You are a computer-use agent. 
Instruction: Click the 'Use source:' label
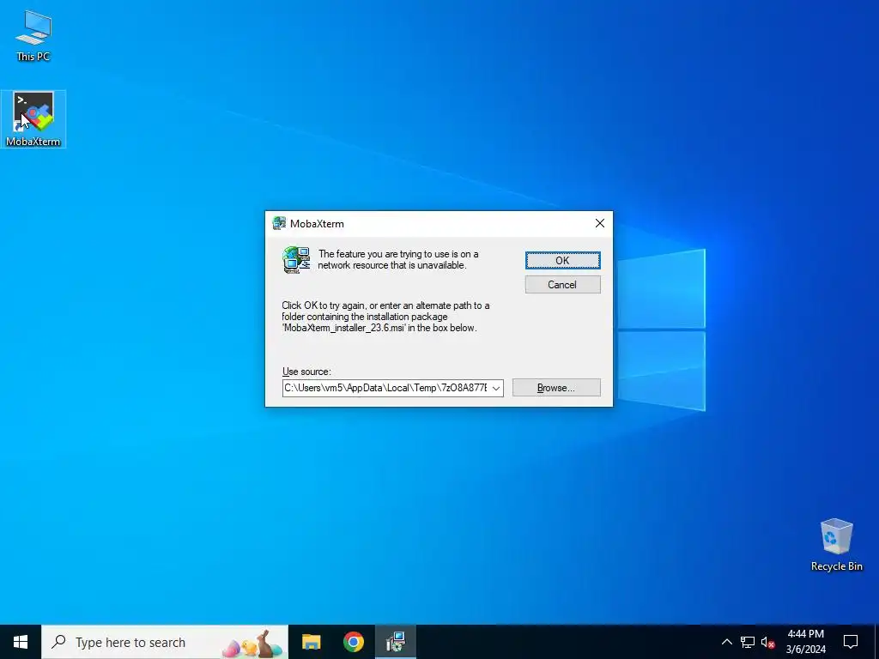click(306, 372)
